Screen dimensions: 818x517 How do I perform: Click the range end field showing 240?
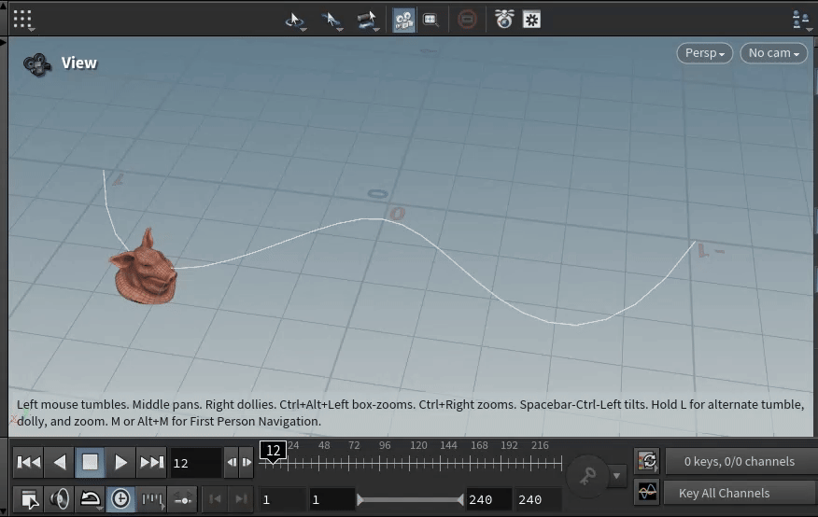click(489, 500)
